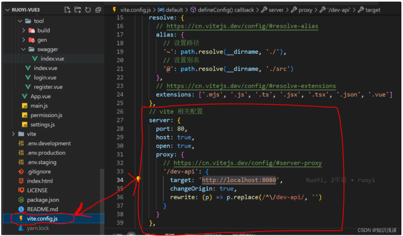The width and height of the screenshot is (403, 236).
Task: Open settings.js file
Action: 43,124
